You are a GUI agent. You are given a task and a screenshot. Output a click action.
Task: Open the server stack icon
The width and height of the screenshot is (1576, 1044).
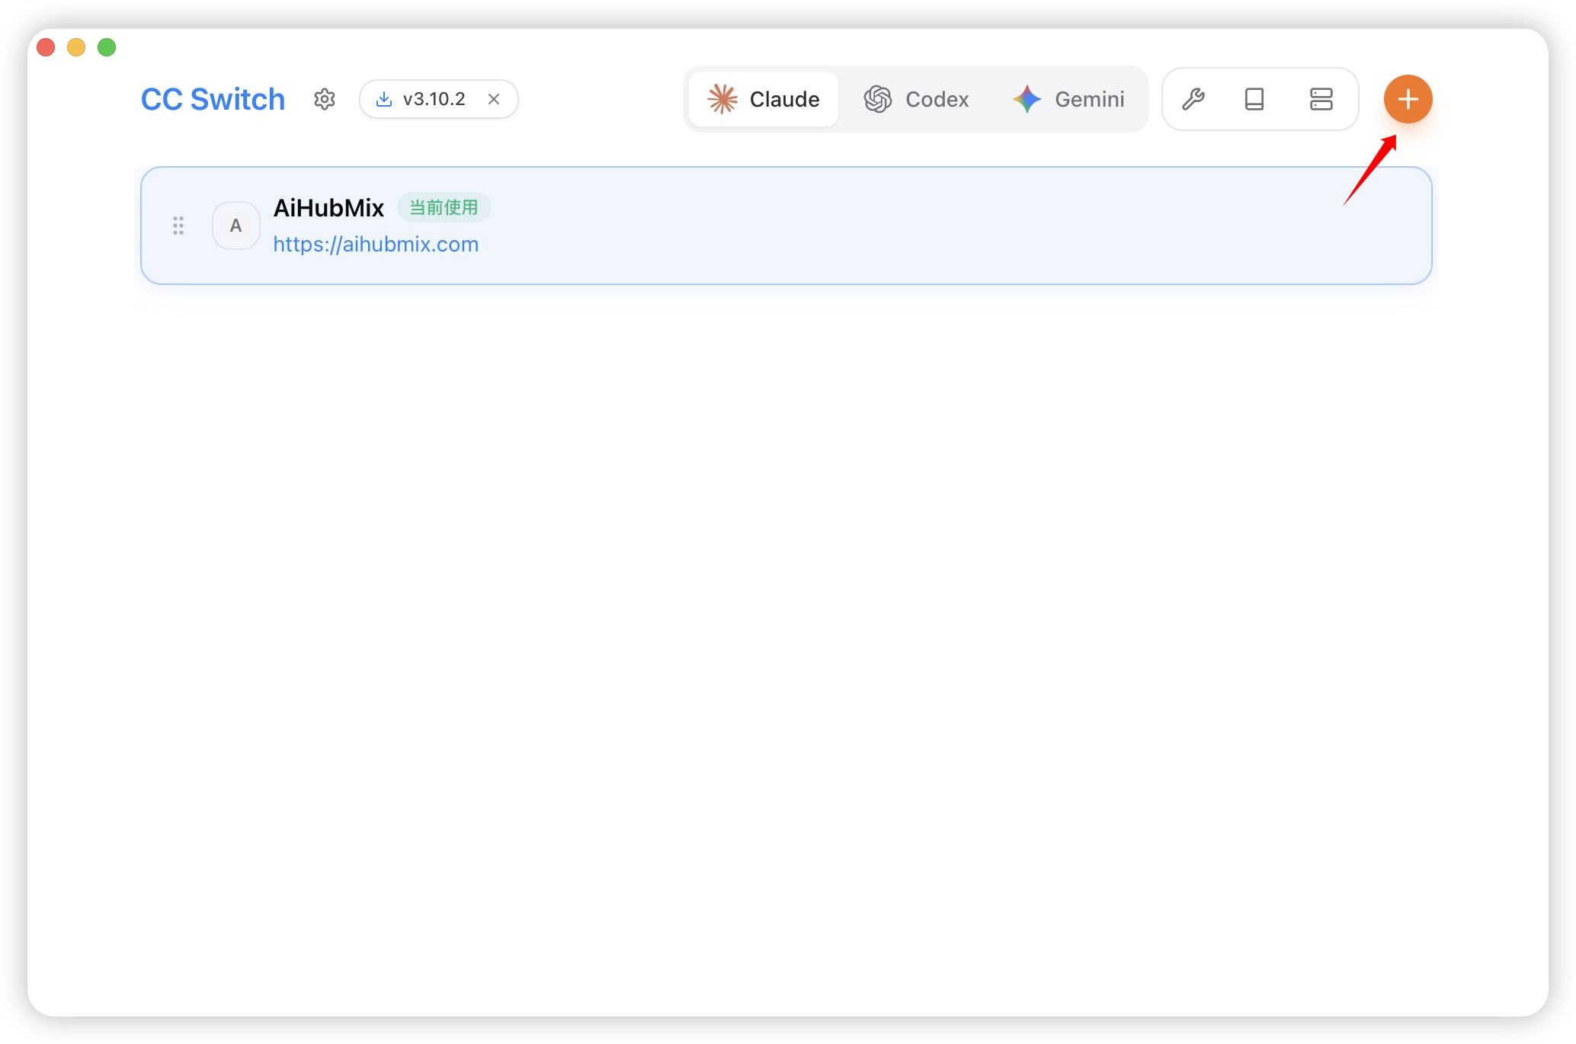pos(1321,99)
